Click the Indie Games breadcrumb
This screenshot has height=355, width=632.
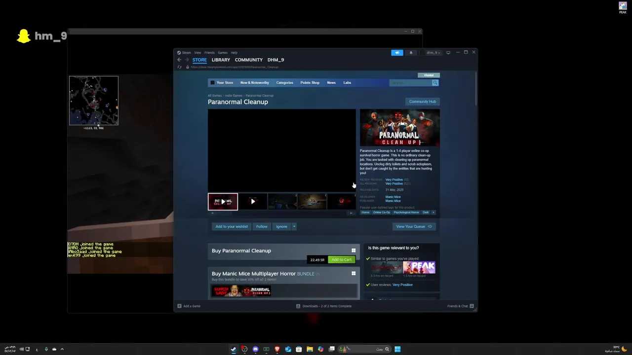tap(234, 96)
